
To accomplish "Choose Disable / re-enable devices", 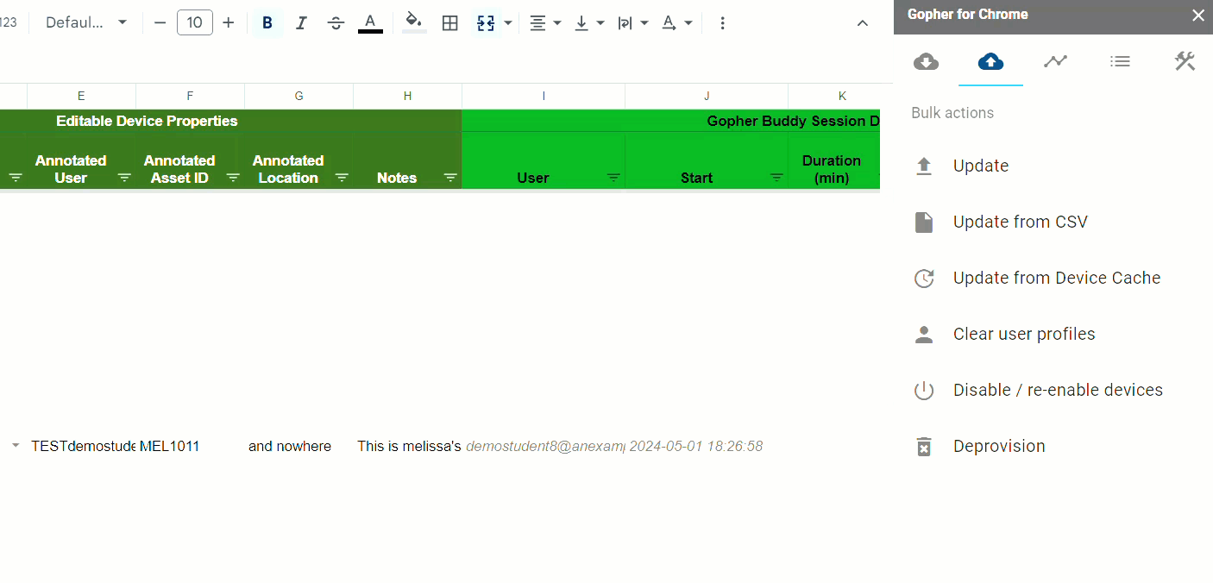I will [1058, 390].
